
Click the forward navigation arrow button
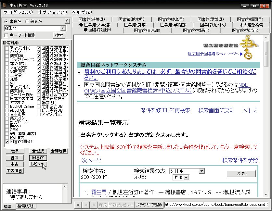(x=86, y=205)
